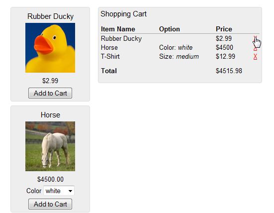Add Rubber Ducky to cart

tap(50, 93)
